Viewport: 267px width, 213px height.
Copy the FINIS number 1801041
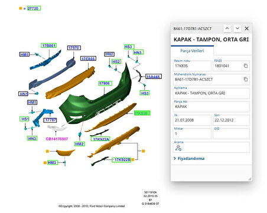[246, 66]
